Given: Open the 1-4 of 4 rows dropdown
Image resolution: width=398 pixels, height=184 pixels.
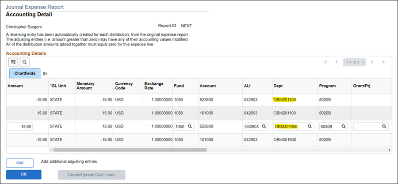Looking at the screenshot, I should pos(354,62).
